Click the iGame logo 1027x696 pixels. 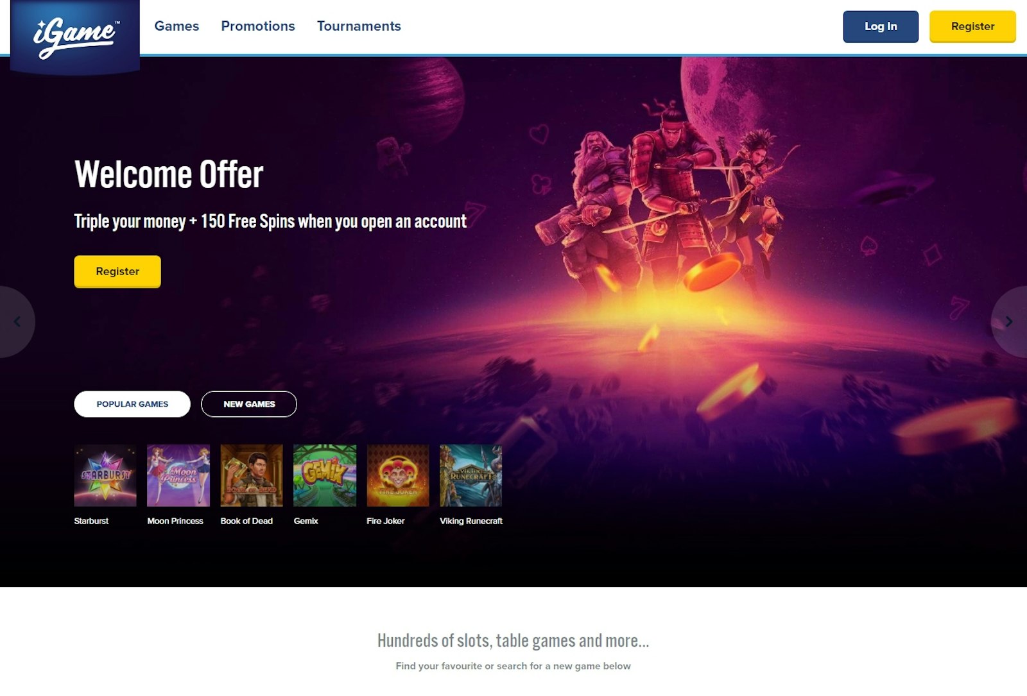point(76,37)
